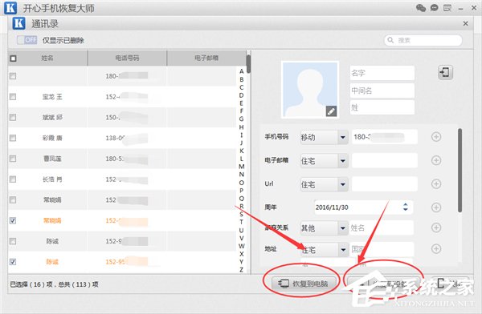This screenshot has height=314, width=482.
Task: Add another 电子邮箱 with plus icon
Action: 436,160
